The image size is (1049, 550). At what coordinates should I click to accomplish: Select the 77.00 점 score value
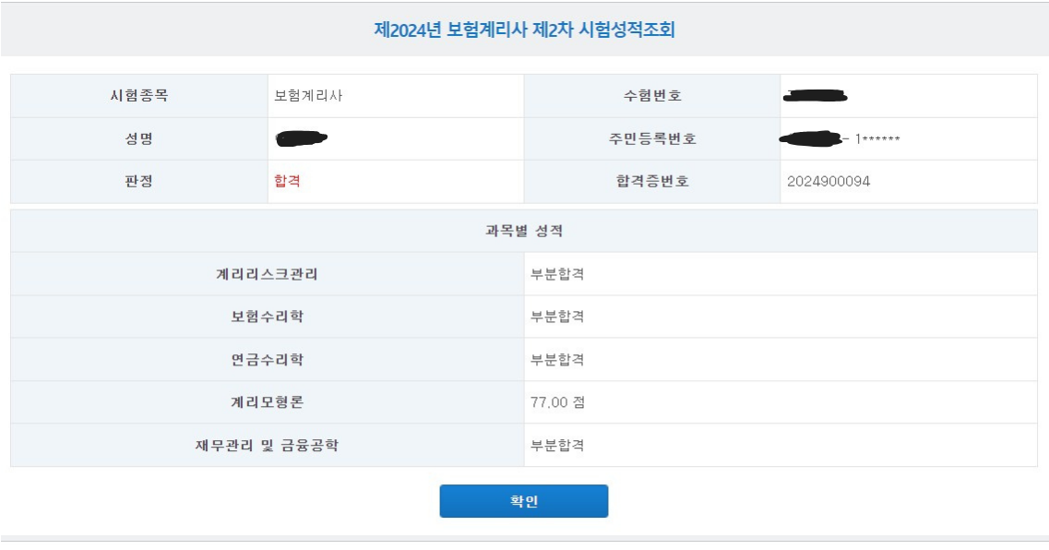pyautogui.click(x=557, y=402)
